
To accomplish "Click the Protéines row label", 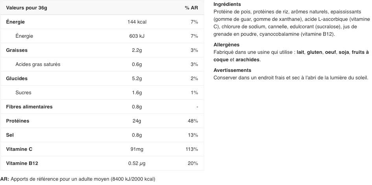I will pyautogui.click(x=18, y=121).
